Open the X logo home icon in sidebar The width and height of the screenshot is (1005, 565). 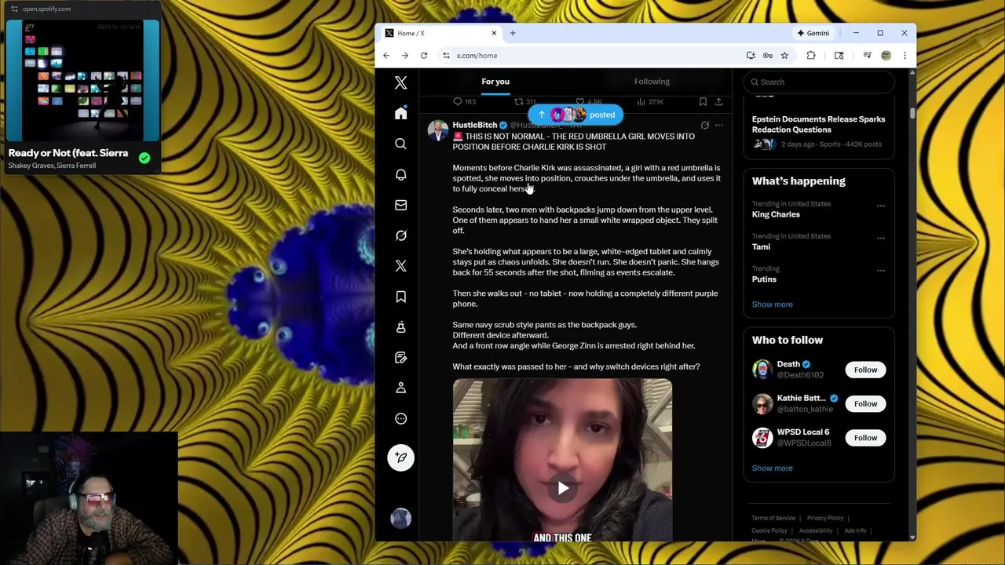tap(400, 82)
